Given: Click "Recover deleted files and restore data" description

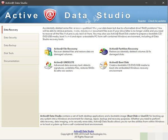Looking at the screenshot, I should (x=74, y=53).
